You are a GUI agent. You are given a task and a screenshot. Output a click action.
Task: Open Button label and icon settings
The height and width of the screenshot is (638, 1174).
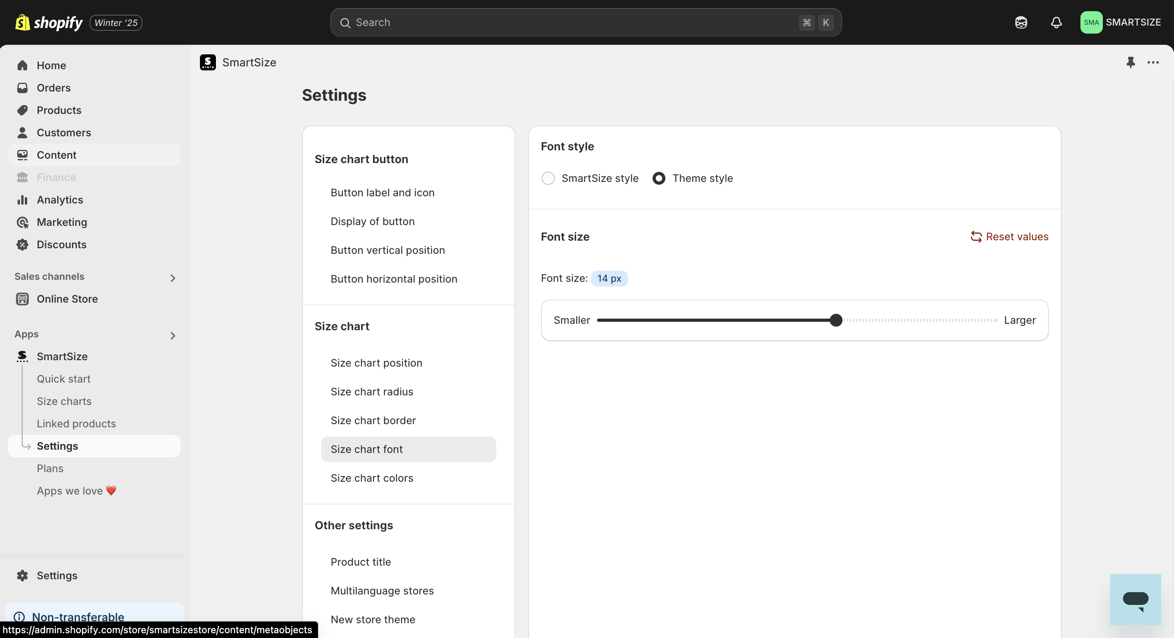click(x=382, y=192)
